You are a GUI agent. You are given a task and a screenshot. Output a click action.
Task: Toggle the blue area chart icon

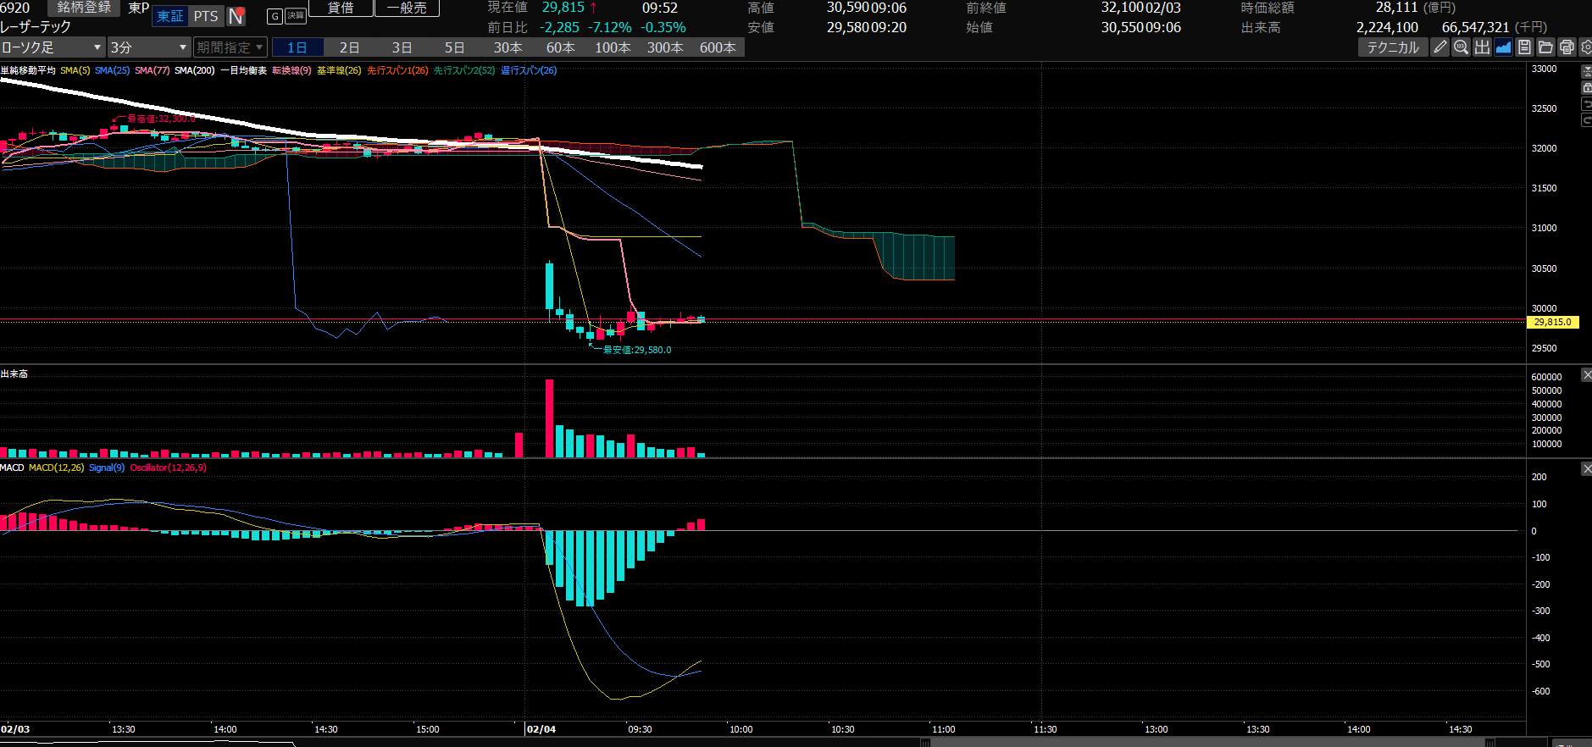[1503, 47]
